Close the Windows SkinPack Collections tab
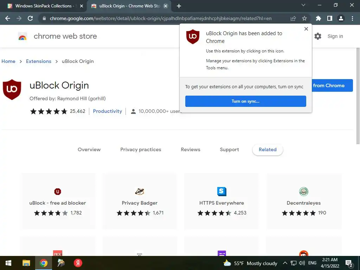This screenshot has height=270, width=360. pyautogui.click(x=82, y=6)
